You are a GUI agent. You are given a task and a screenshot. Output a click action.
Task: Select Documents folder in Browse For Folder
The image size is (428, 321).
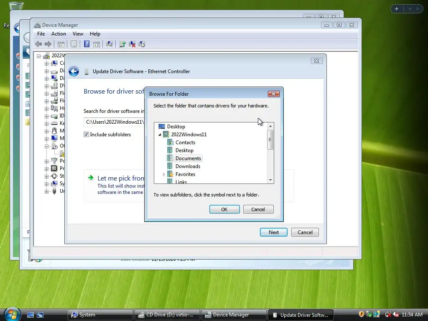pyautogui.click(x=188, y=158)
